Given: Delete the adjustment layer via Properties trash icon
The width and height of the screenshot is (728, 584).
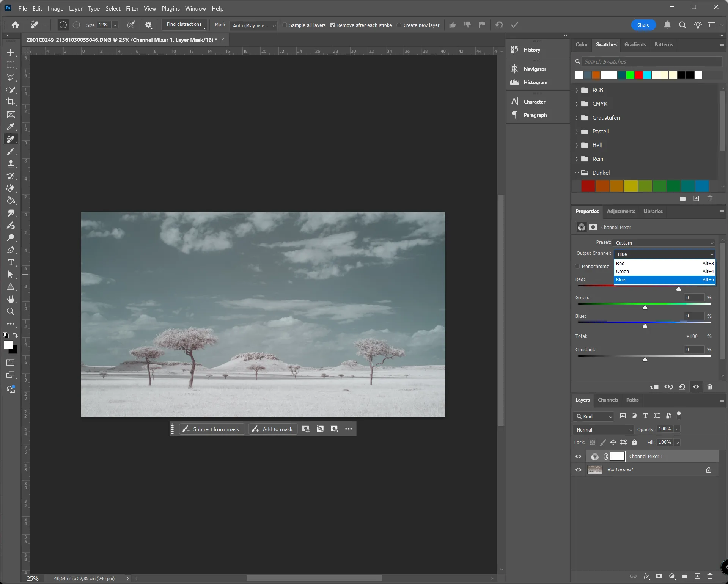Looking at the screenshot, I should click(709, 387).
